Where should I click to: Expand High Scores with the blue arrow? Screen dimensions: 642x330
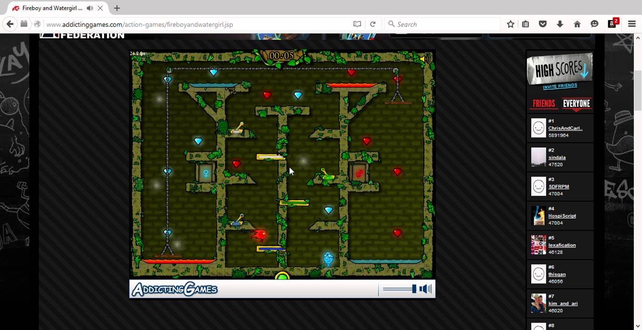coord(584,72)
